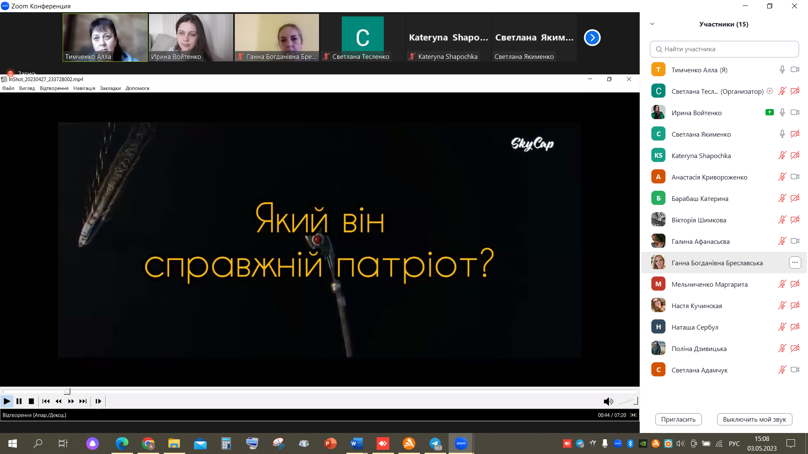Unmute Анастасія Кривороженко's microphone

coord(782,177)
